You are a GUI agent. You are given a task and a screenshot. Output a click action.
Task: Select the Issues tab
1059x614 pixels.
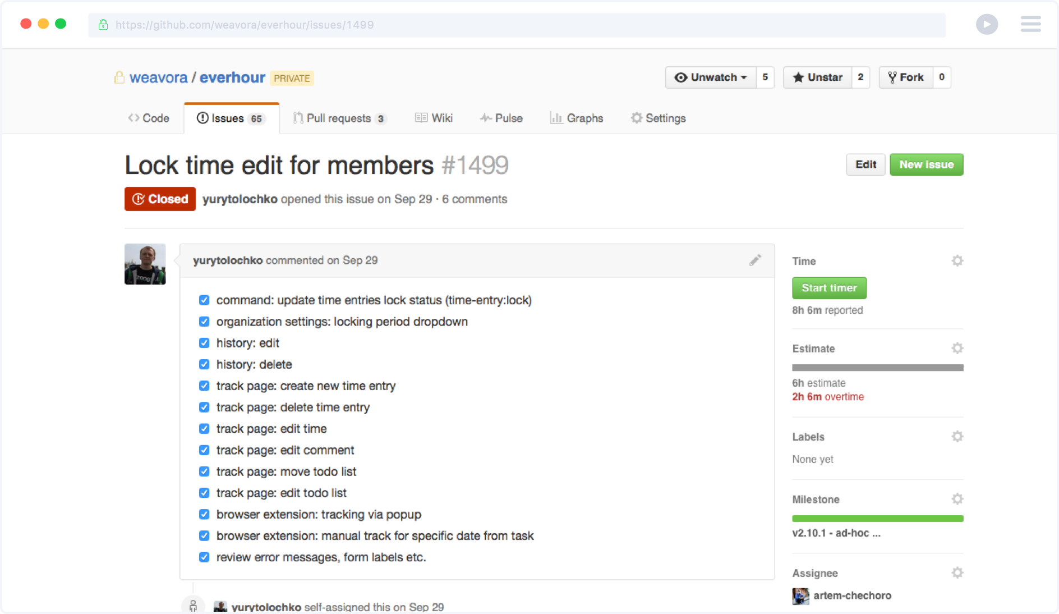click(231, 118)
